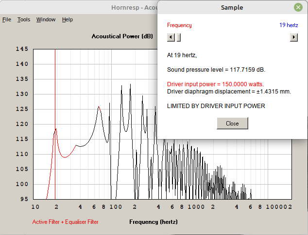Image resolution: width=308 pixels, height=235 pixels.
Task: Click the 'Active Filter + Equaliser Filter' label
Action: tap(65, 222)
